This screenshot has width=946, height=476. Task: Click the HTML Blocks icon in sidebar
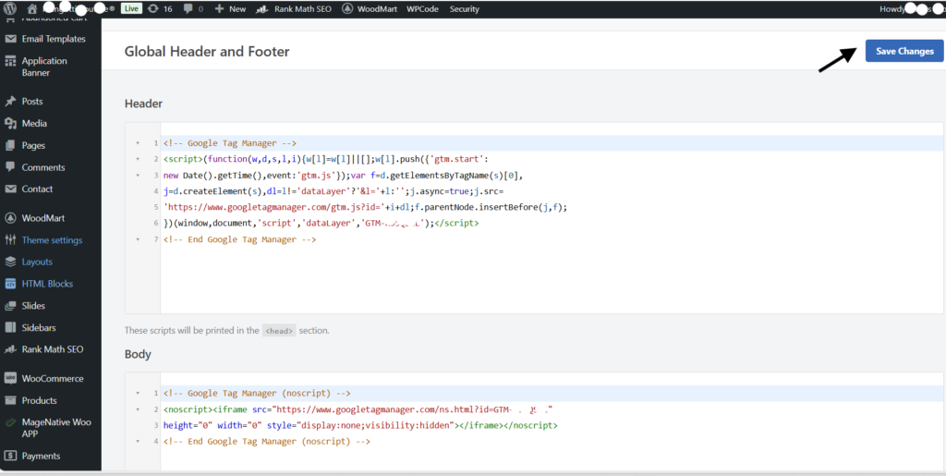coord(10,284)
